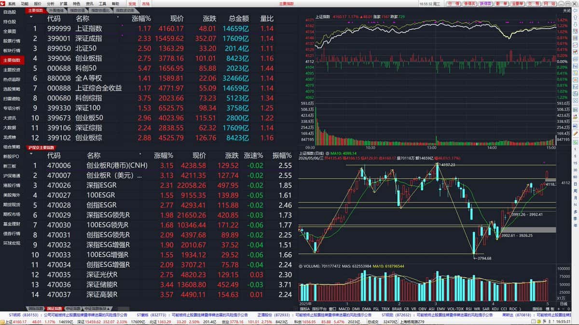Open the 日线 period selector at chart bottom
579x325 pixels.
tap(564, 304)
